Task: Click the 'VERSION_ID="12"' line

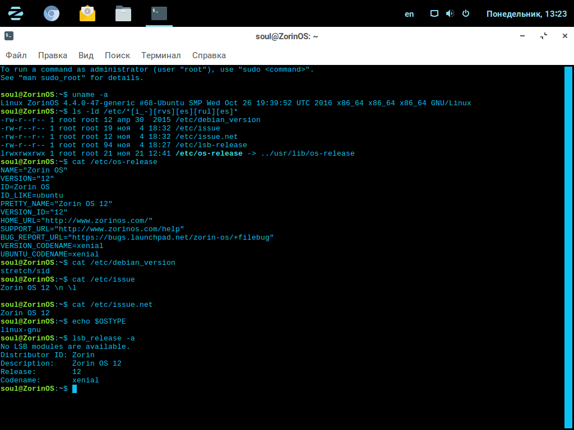Action: [x=34, y=212]
